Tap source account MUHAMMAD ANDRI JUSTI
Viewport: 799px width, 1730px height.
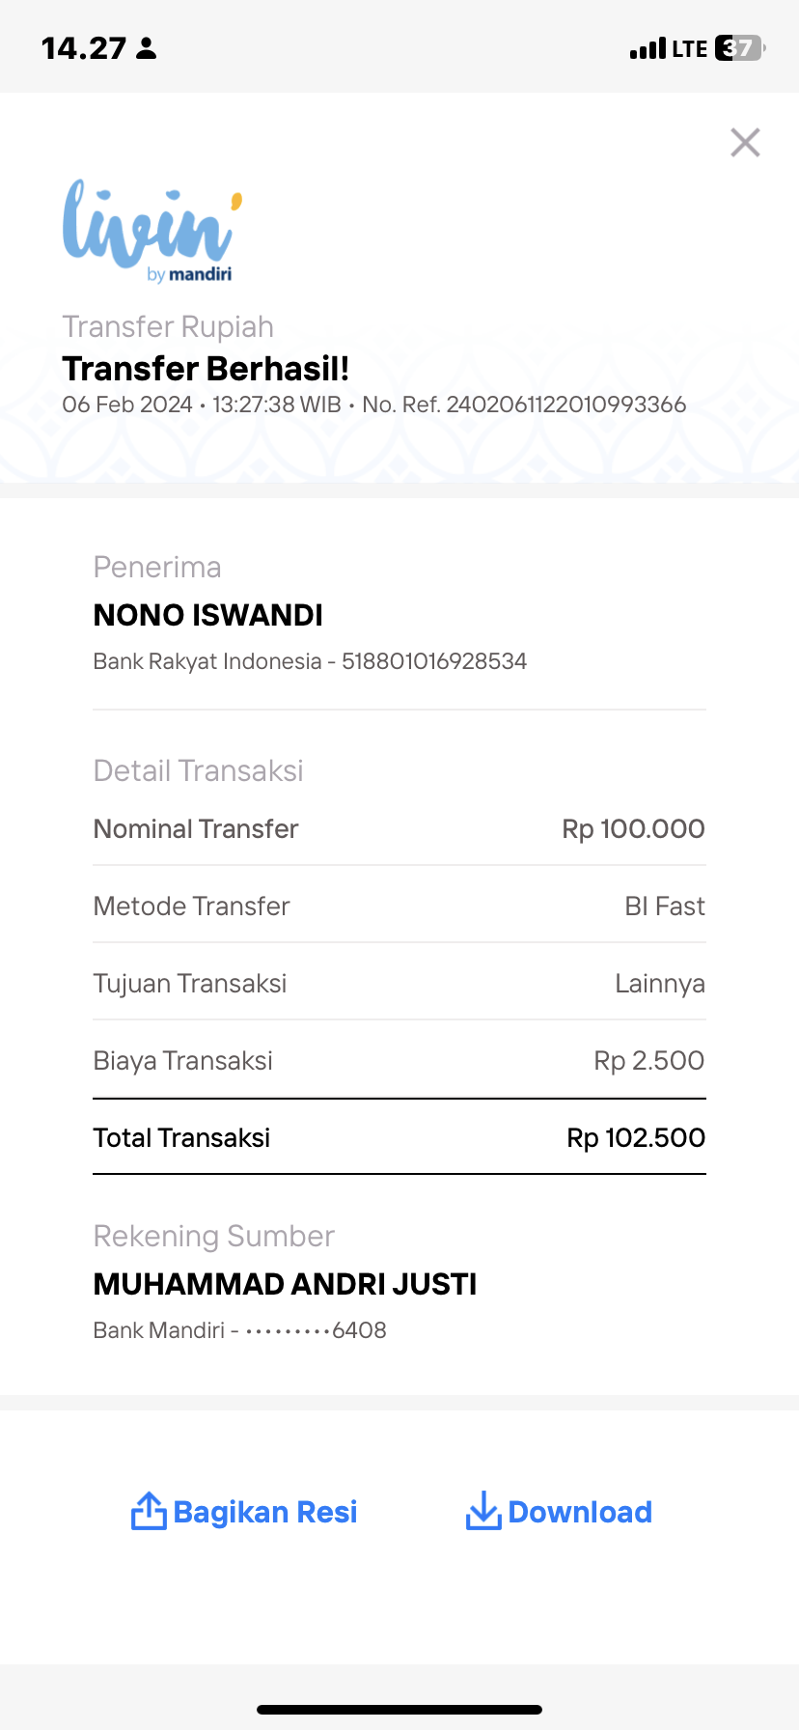click(286, 1284)
